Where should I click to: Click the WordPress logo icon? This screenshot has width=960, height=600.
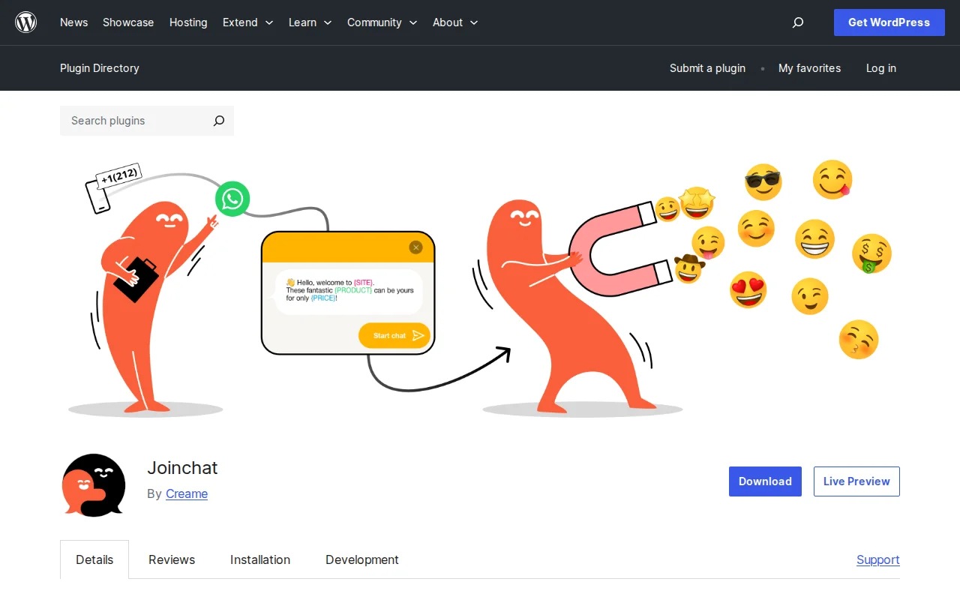click(25, 22)
